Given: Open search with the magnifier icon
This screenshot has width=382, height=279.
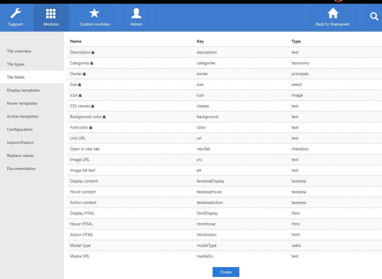Looking at the screenshot, I should pyautogui.click(x=374, y=17).
